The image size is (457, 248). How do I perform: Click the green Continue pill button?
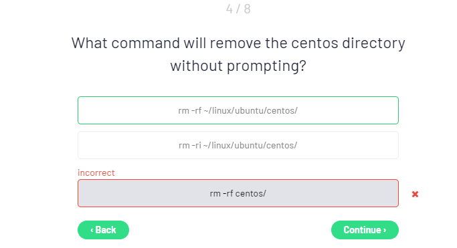pyautogui.click(x=365, y=230)
